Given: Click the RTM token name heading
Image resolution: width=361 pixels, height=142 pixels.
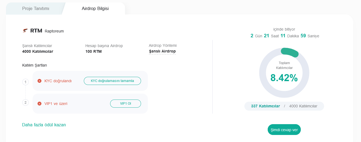Looking at the screenshot, I should click(36, 31).
